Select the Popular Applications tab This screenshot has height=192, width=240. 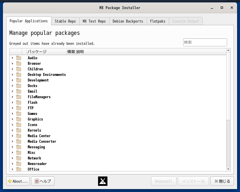tap(29, 21)
